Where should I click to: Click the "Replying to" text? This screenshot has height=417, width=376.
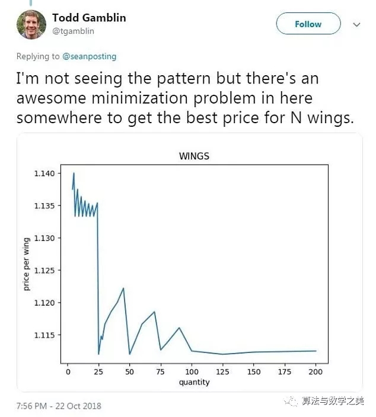[39, 56]
